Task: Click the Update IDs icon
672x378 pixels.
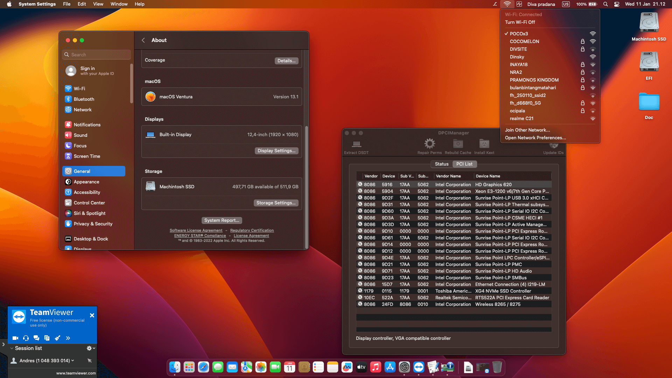Action: pos(553,146)
